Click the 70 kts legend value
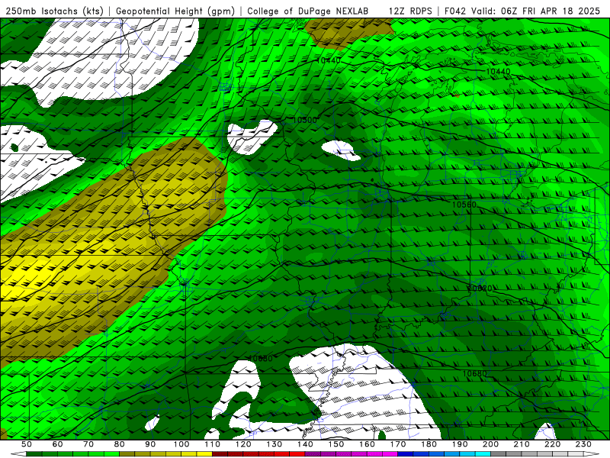 click(88, 444)
